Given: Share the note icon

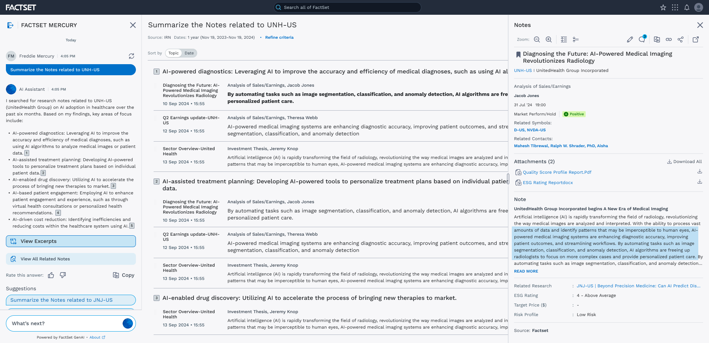Looking at the screenshot, I should pyautogui.click(x=681, y=39).
